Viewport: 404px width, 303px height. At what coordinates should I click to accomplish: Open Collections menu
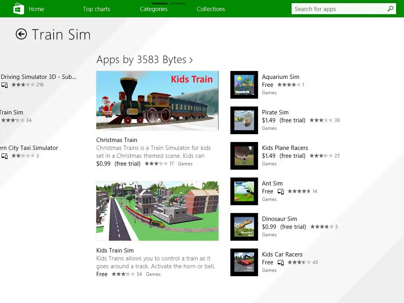(211, 9)
